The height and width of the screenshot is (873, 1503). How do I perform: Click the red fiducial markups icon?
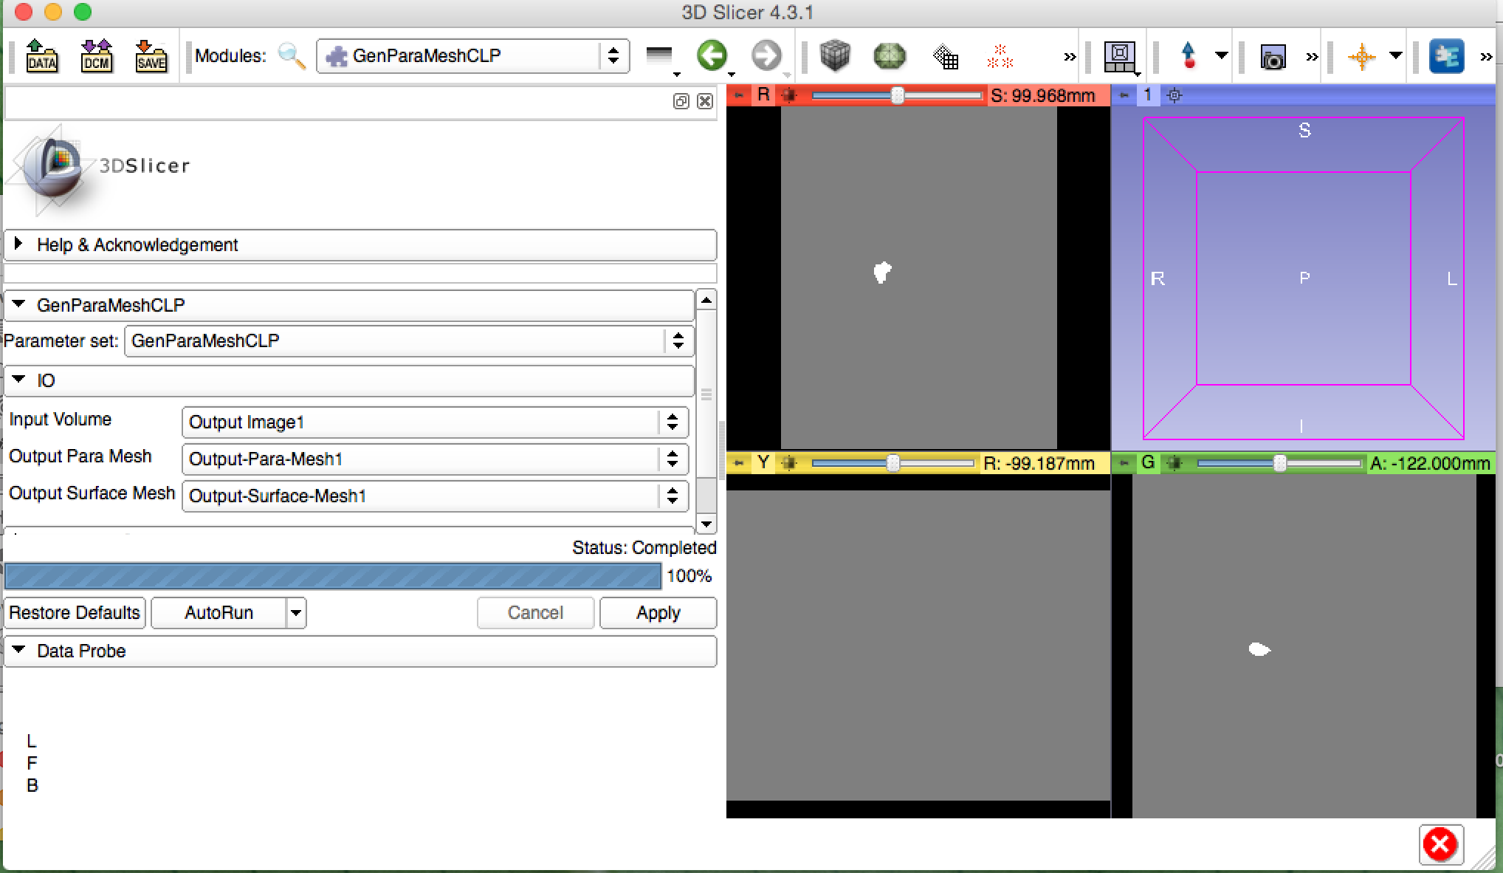(1000, 56)
